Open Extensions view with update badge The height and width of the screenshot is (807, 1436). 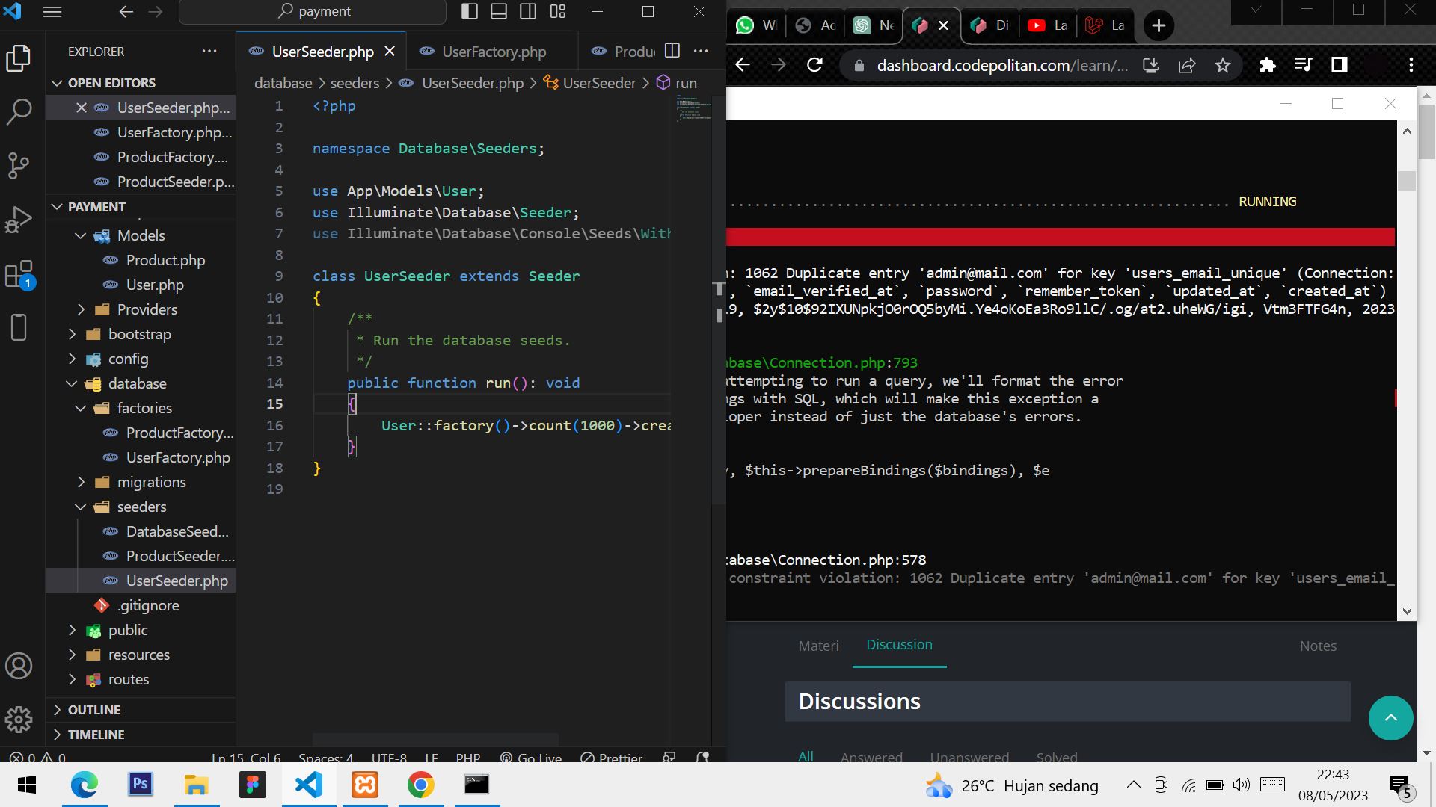pos(19,274)
